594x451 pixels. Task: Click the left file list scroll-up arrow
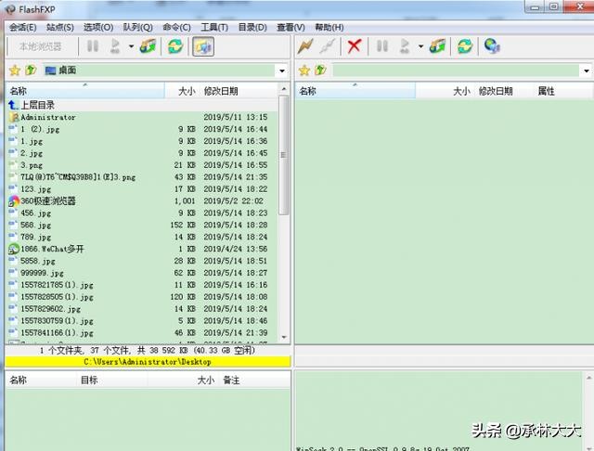(x=284, y=88)
